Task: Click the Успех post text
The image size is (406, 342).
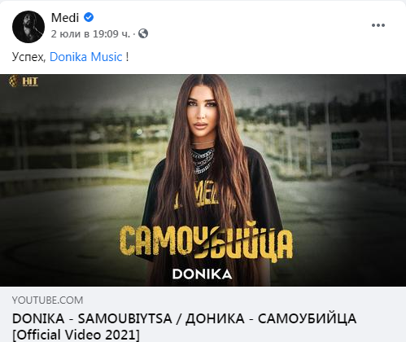Action: (x=28, y=57)
